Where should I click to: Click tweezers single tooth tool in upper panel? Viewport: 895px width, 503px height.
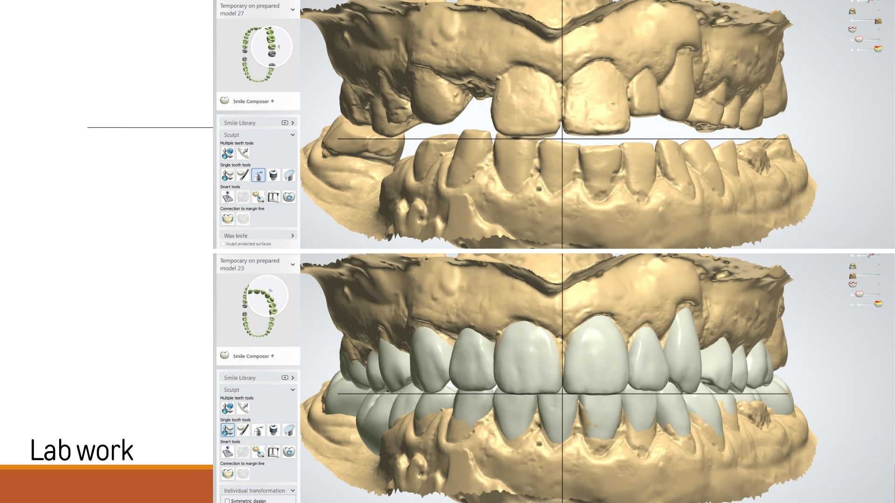[242, 175]
